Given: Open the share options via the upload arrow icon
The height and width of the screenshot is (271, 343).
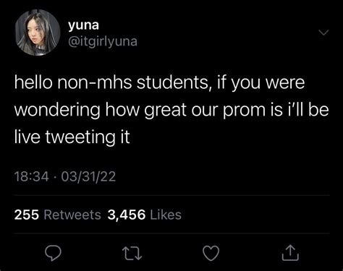Looking at the screenshot, I should point(290,253).
